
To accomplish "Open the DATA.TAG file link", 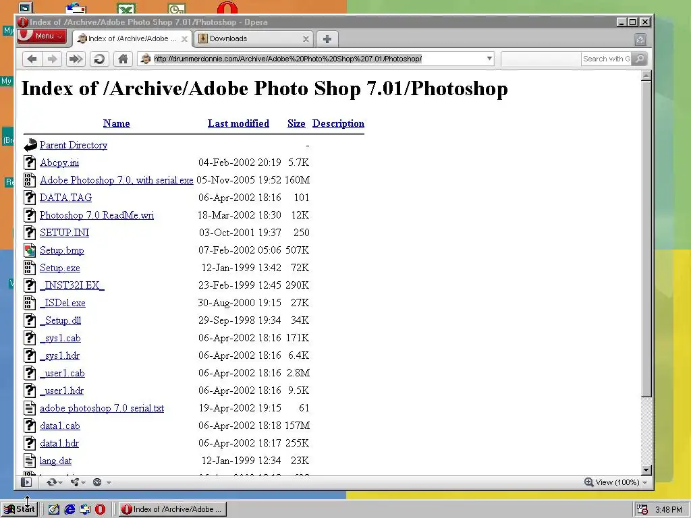I will coord(65,198).
